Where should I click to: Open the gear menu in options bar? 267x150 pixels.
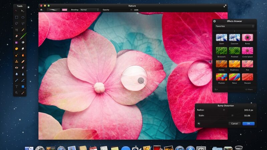[x=41, y=10]
